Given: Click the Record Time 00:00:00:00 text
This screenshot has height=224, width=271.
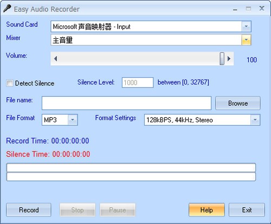Looking at the screenshot, I should click(48, 141).
